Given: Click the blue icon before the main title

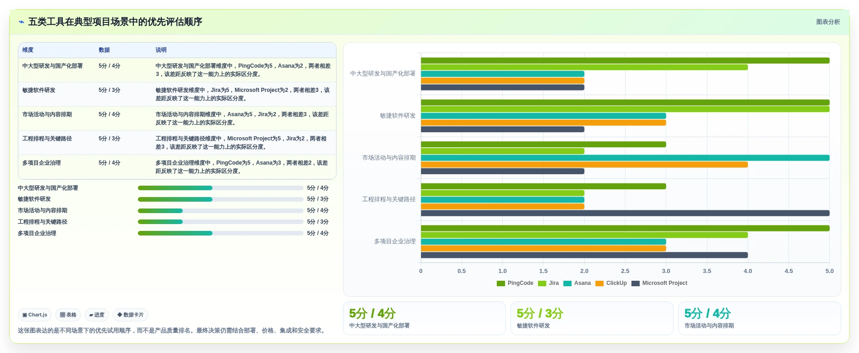Looking at the screenshot, I should (22, 22).
